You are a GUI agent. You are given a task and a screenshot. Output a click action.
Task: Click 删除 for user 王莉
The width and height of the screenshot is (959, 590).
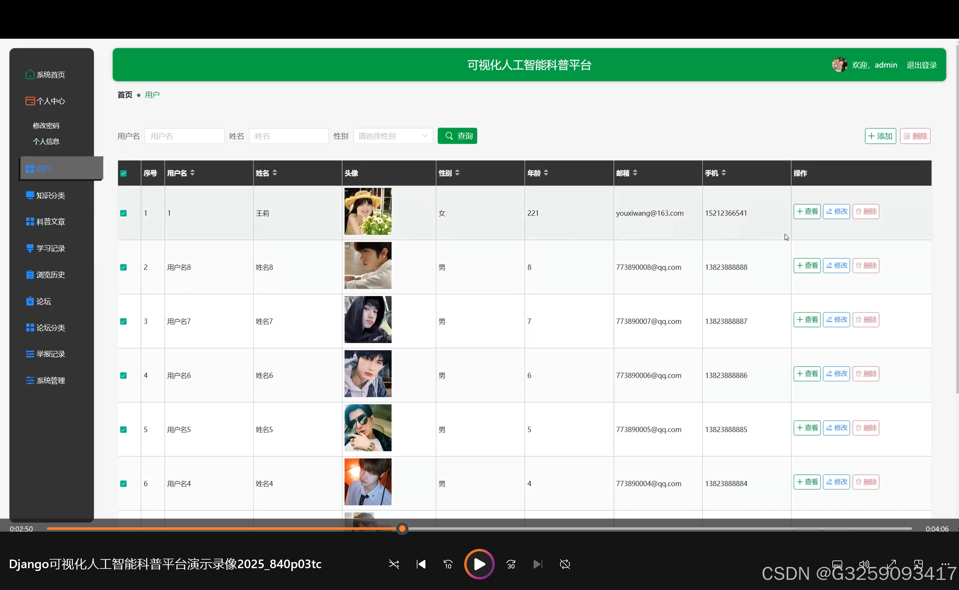(x=866, y=211)
